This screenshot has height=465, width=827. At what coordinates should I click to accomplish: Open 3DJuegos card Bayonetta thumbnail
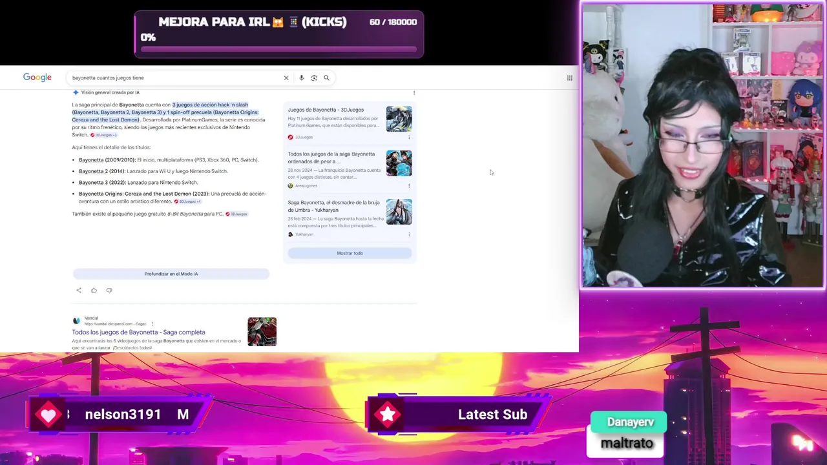tap(399, 119)
